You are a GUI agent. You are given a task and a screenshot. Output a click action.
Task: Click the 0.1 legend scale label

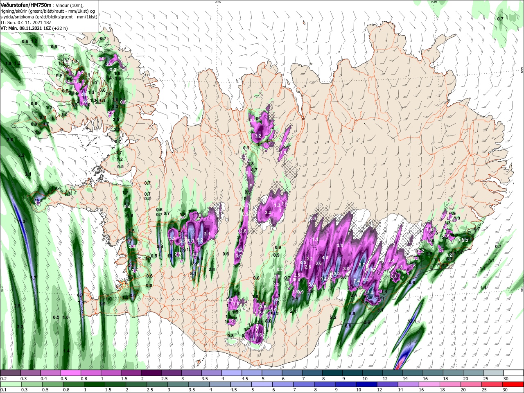[x=3, y=390]
